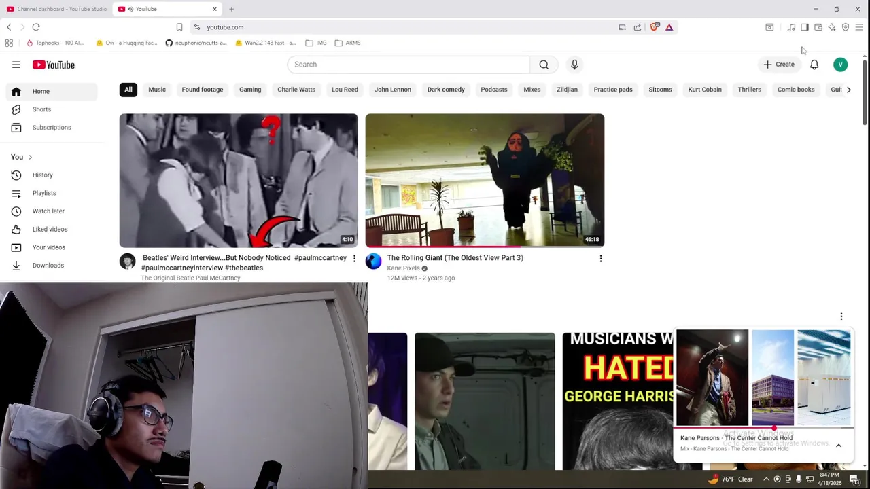Expand the You section chevron
Viewport: 870px width, 489px height.
coord(30,157)
